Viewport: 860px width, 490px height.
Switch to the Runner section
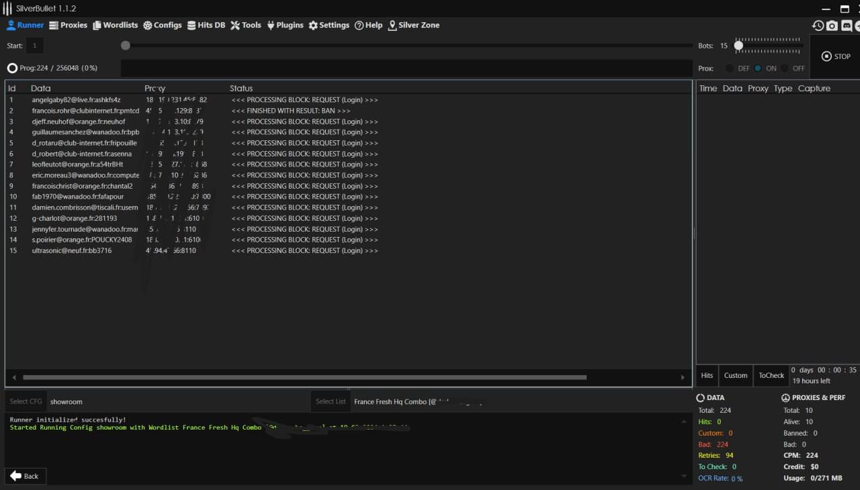pyautogui.click(x=25, y=26)
